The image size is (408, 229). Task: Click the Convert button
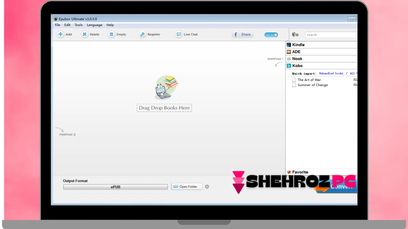pos(337,187)
